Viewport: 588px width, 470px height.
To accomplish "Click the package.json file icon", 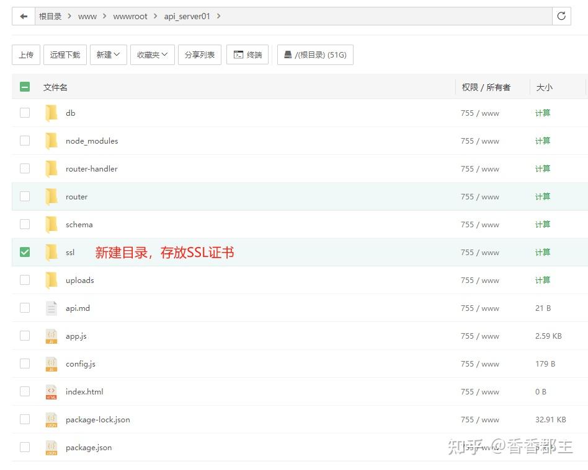I will (51, 447).
